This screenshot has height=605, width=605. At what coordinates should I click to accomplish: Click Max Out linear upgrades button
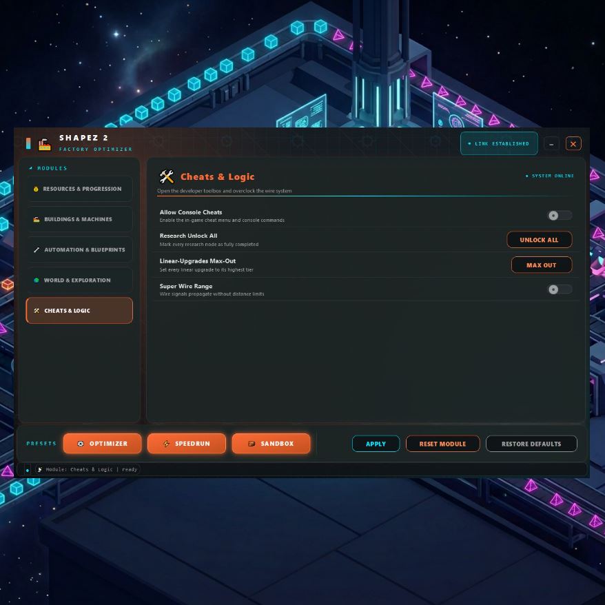[x=542, y=265]
